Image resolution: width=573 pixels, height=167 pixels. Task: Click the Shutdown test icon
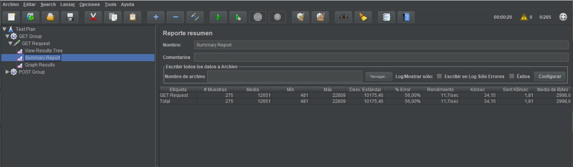pos(277,17)
